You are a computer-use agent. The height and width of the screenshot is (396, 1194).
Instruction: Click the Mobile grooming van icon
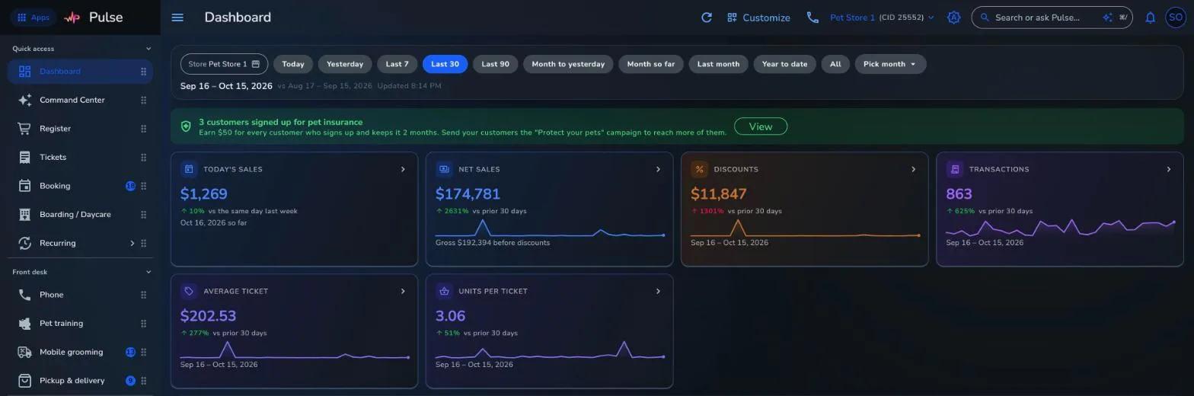point(24,352)
